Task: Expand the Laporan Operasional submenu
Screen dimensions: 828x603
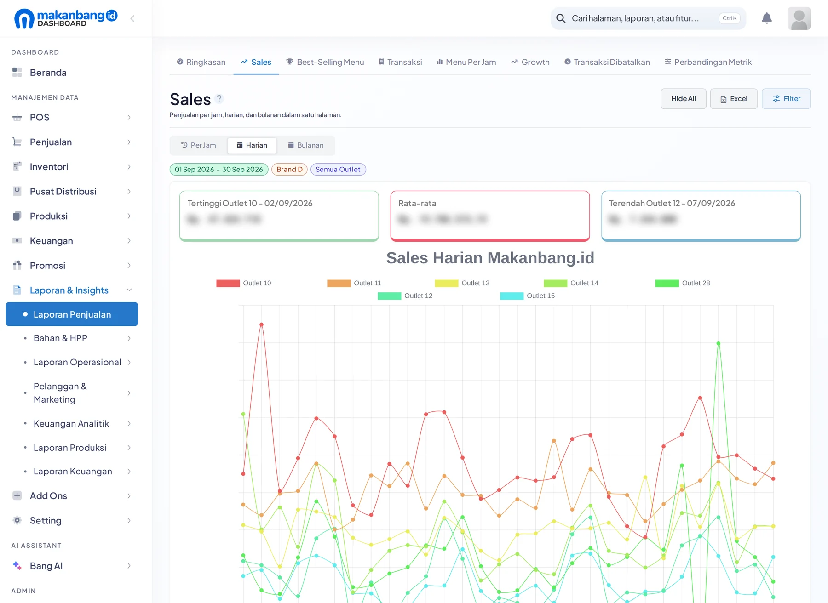Action: 129,362
